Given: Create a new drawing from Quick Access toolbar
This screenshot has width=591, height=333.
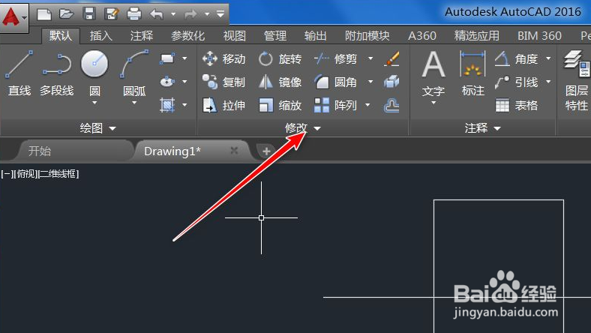Looking at the screenshot, I should (44, 15).
